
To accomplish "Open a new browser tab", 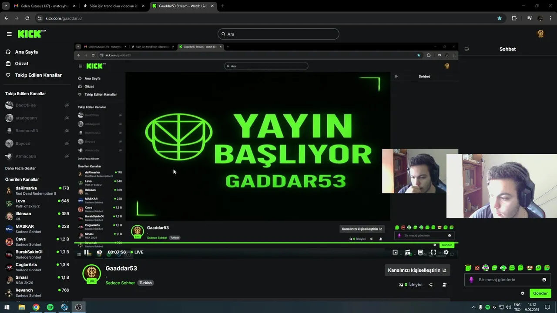I will click(x=223, y=6).
